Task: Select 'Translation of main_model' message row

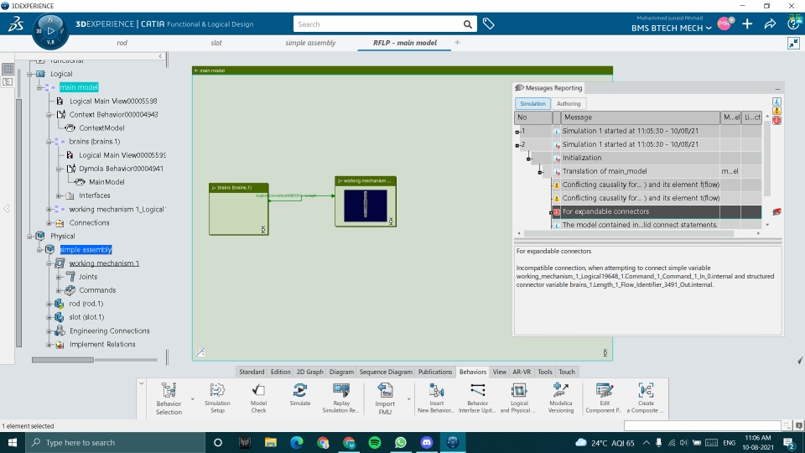Action: [637, 171]
